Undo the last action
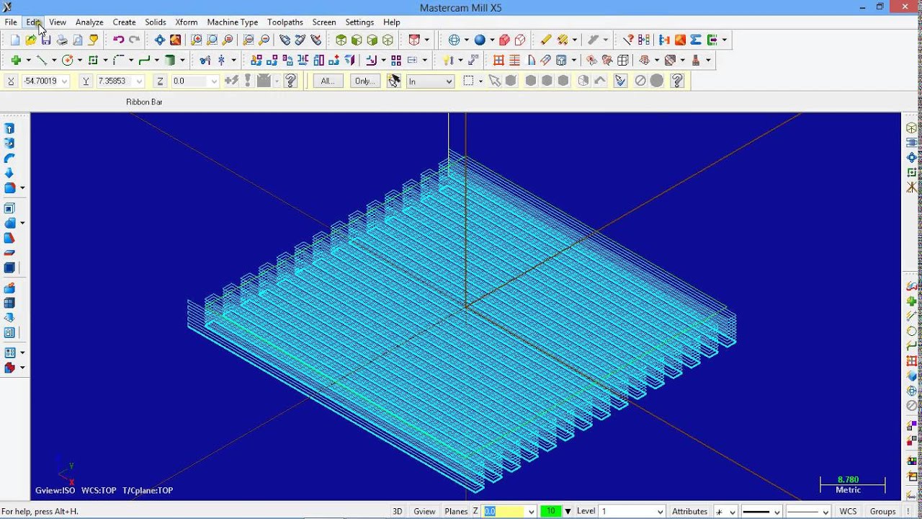 point(119,40)
